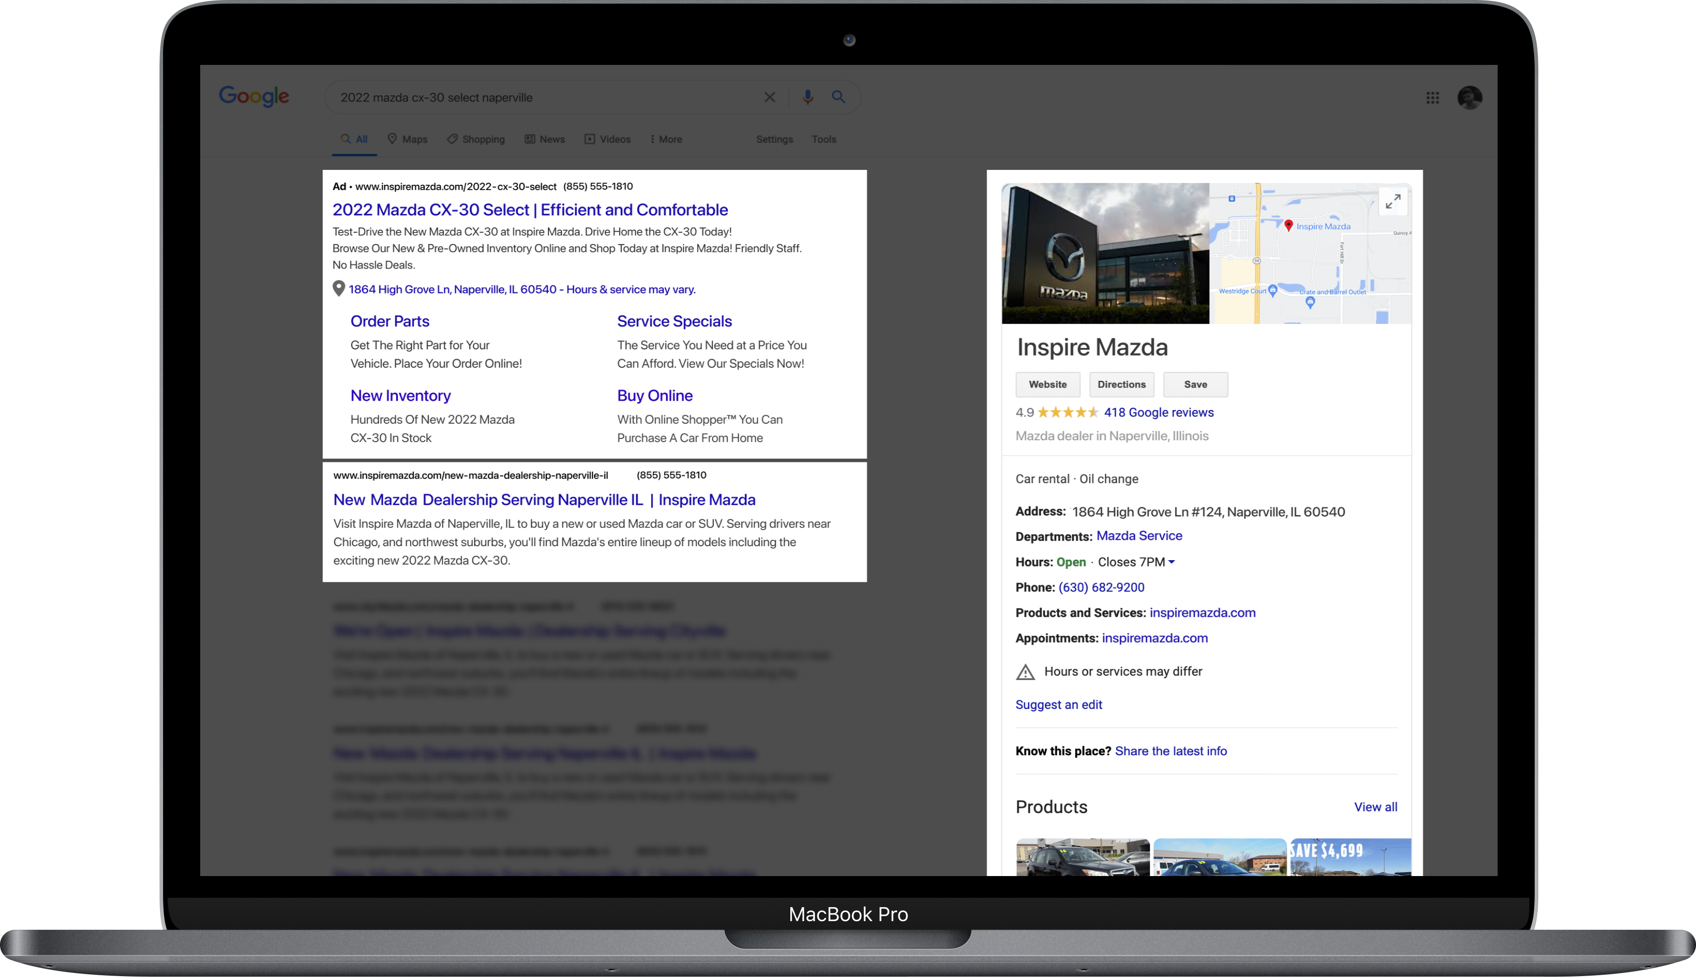Screen dimensions: 1696x977
Task: Open the first product car thumbnail
Action: tap(1082, 857)
